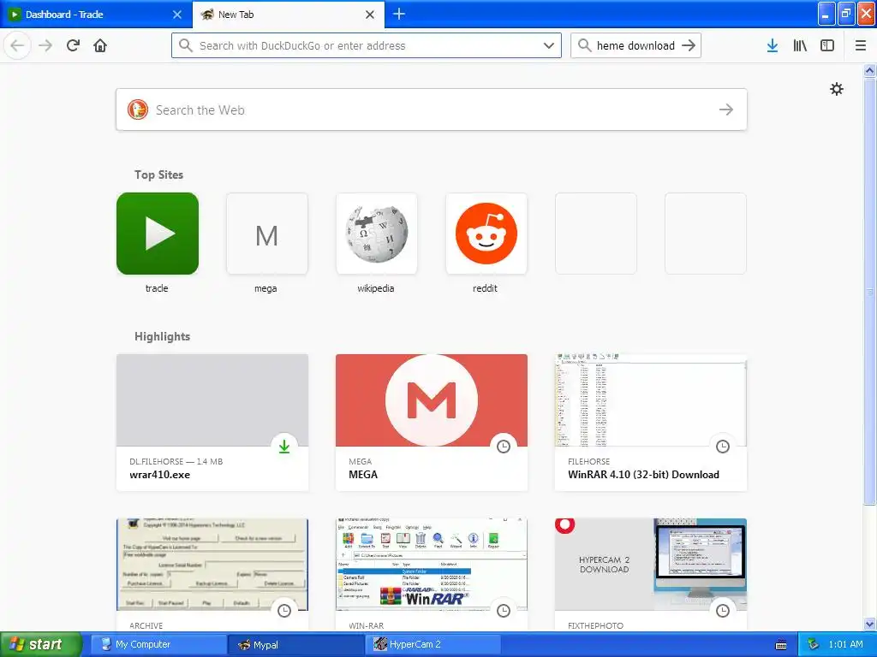
Task: Open the Windows start menu
Action: 41,645
